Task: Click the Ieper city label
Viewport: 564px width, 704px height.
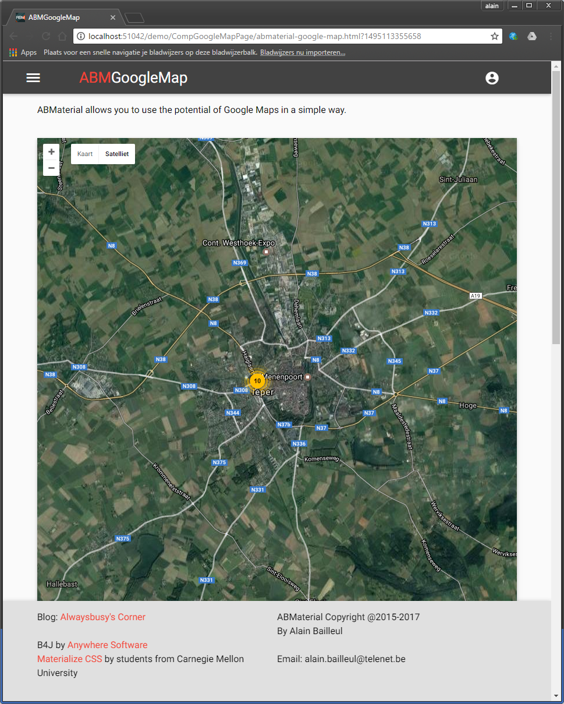Action: pyautogui.click(x=263, y=392)
